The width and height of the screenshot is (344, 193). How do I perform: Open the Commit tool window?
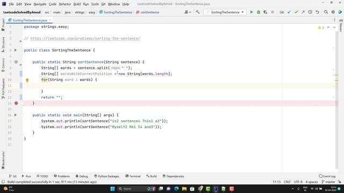3,65
